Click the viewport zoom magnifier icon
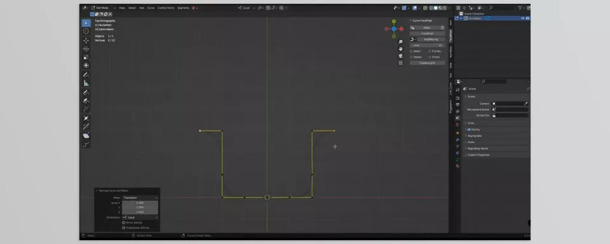This screenshot has width=610, height=244. (x=401, y=41)
